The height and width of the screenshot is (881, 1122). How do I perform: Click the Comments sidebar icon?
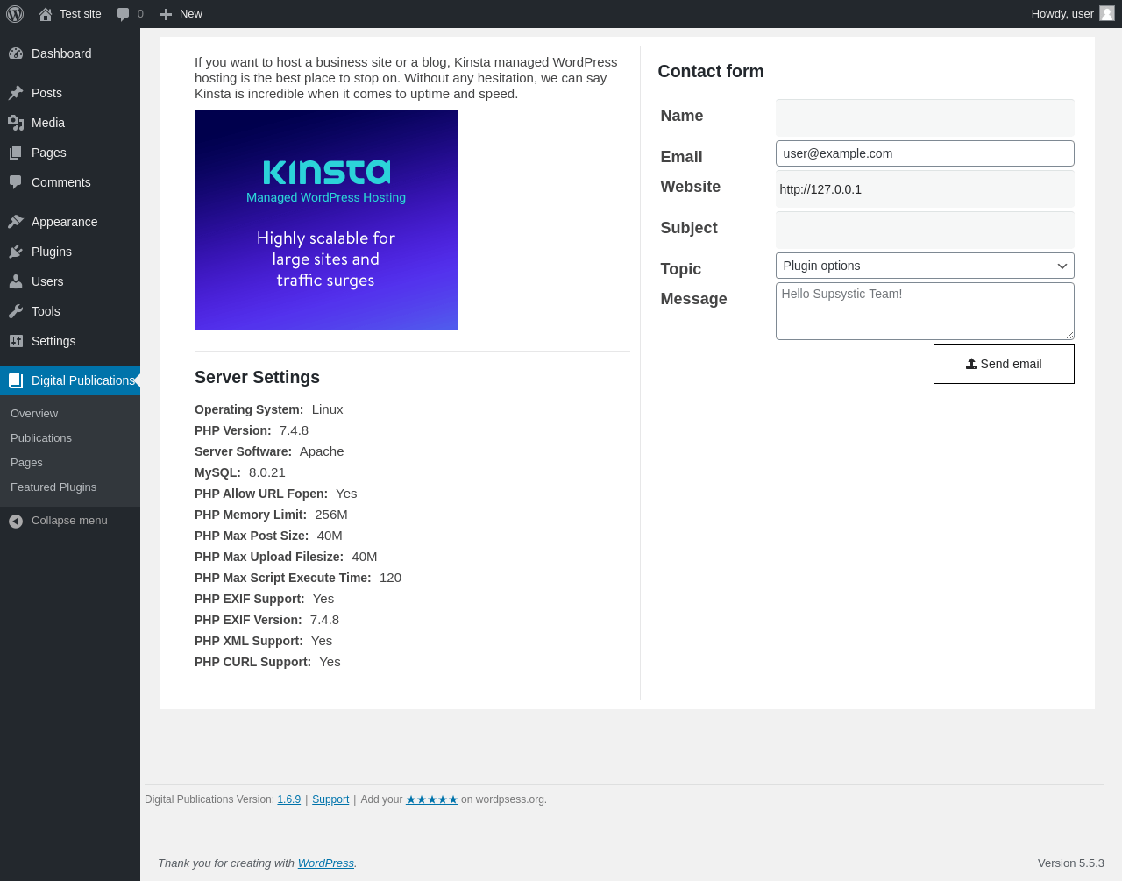point(16,182)
